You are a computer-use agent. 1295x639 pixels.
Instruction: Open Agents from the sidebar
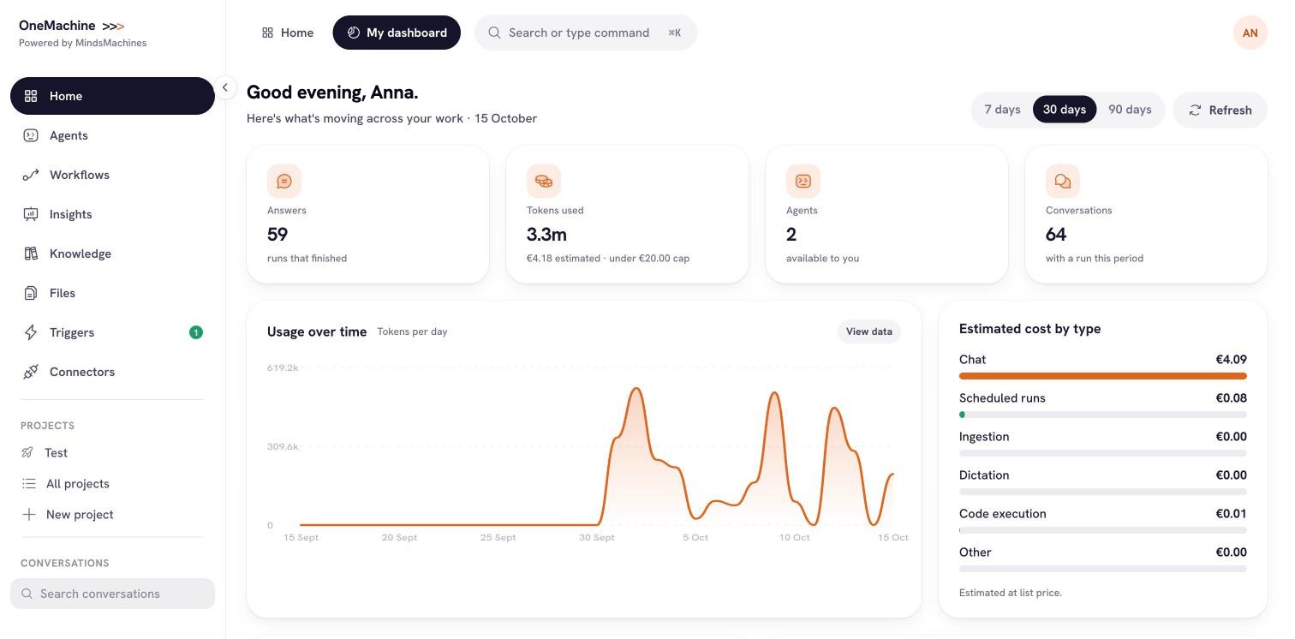(112, 135)
